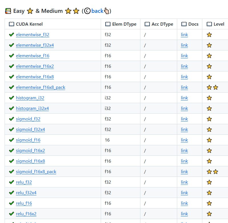Click the double stars for elementwise_f16x8_pack
The image size is (228, 223).
[212, 87]
